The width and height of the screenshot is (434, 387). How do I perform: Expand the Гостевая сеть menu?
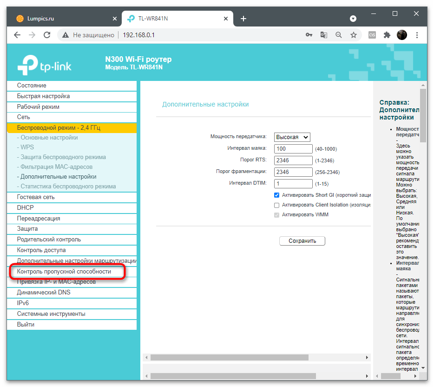72,197
